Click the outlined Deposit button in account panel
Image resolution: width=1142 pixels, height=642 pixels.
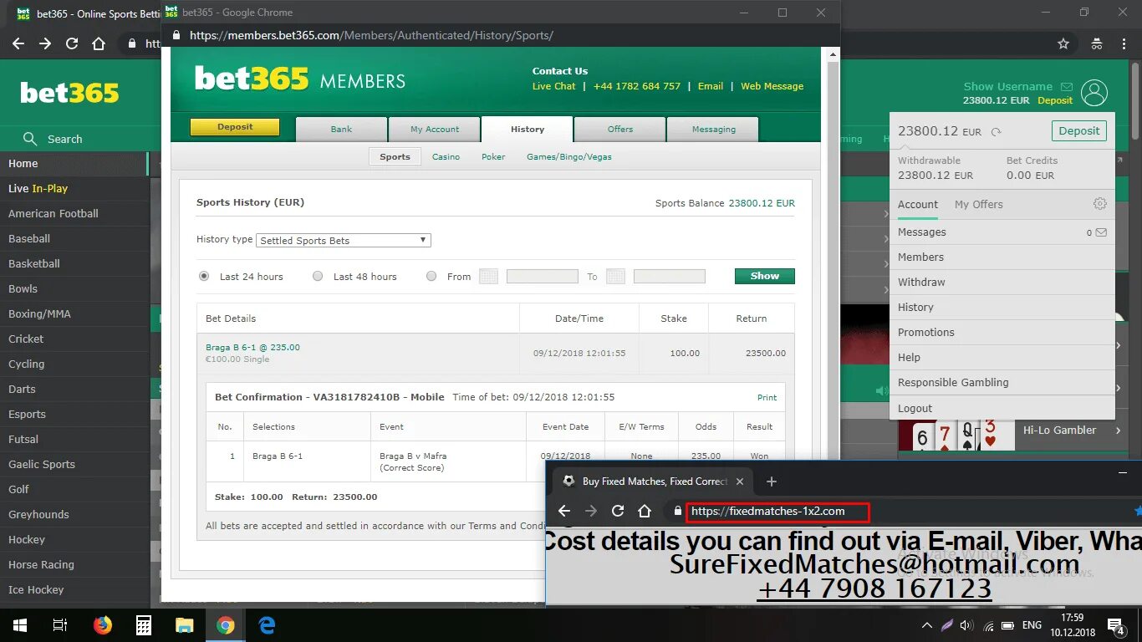(1078, 131)
